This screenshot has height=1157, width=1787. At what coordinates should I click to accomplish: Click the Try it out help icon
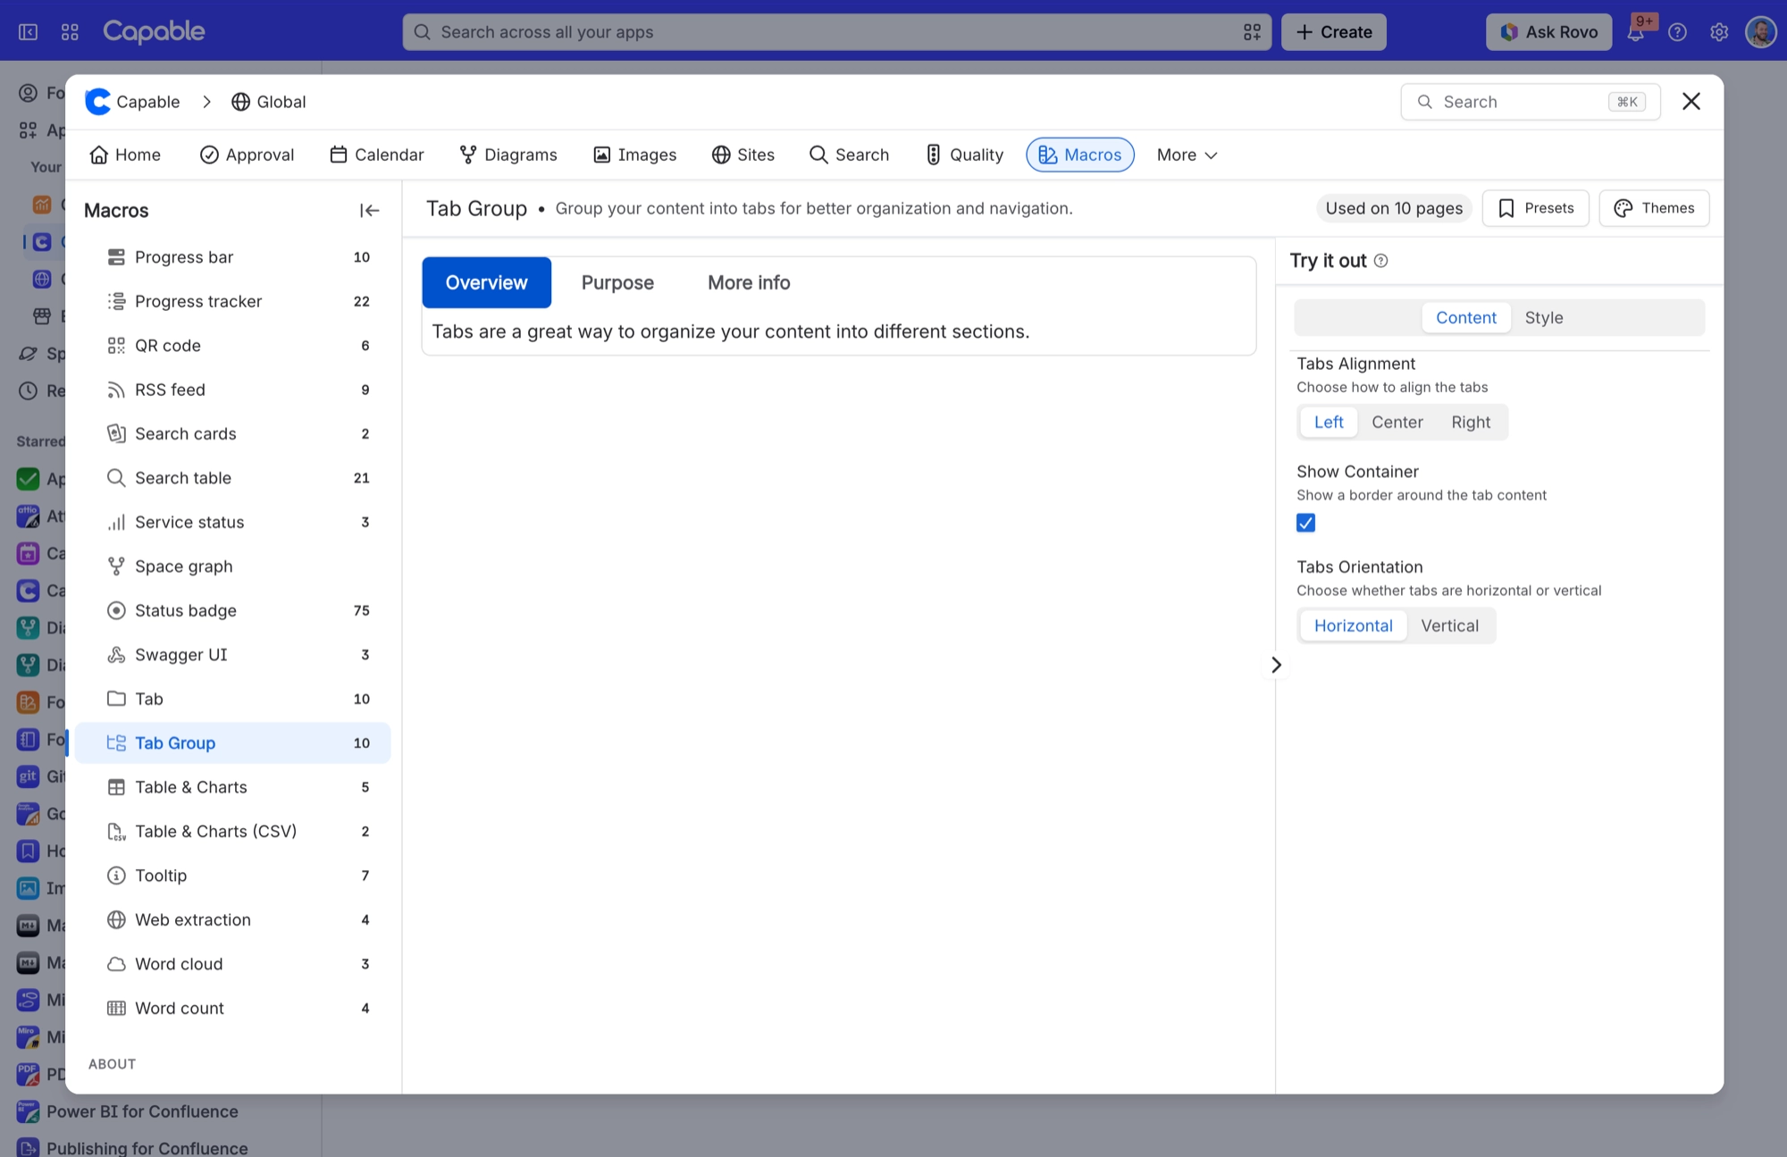coord(1380,261)
